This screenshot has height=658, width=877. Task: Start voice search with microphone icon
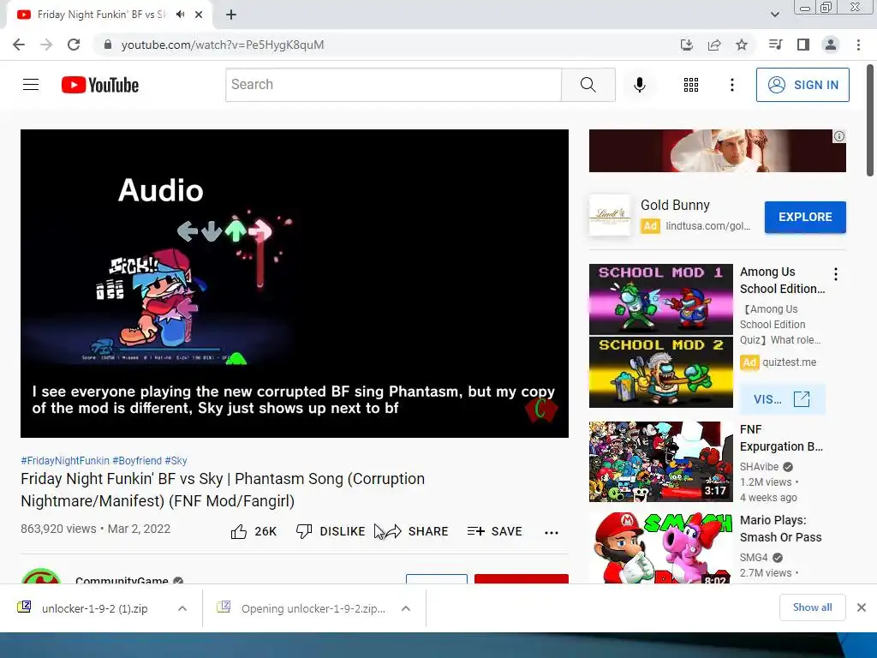tap(639, 85)
